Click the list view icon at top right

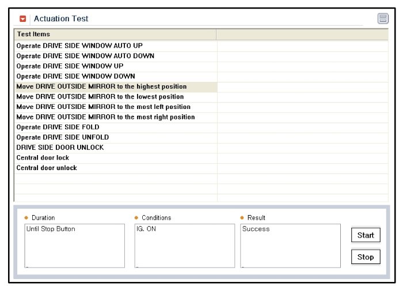383,19
